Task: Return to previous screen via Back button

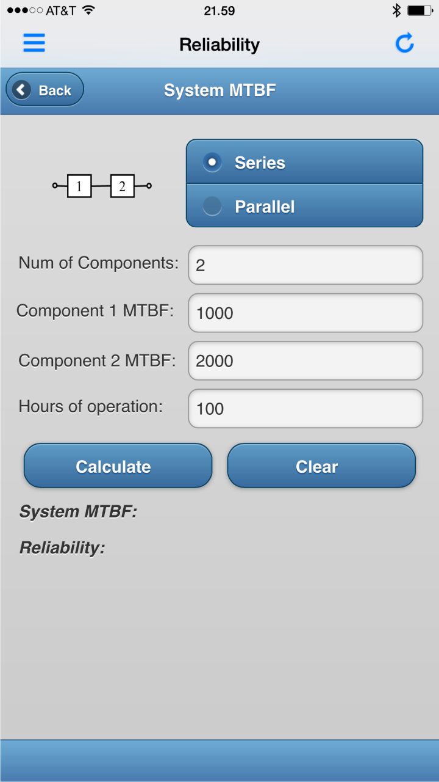Action: (44, 89)
